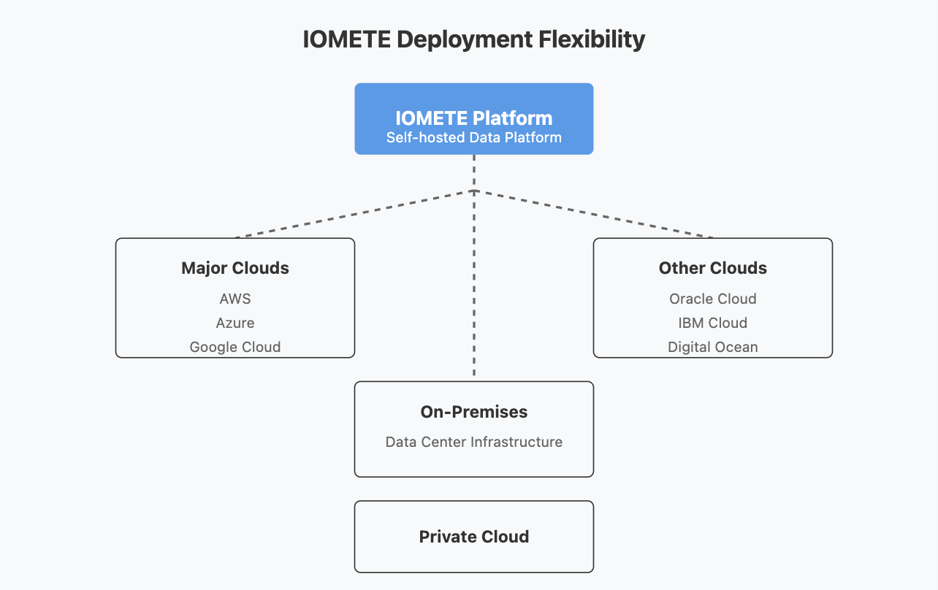Click the 'IOMETE Deployment Flexibility' title
The image size is (938, 590).
[x=473, y=39]
